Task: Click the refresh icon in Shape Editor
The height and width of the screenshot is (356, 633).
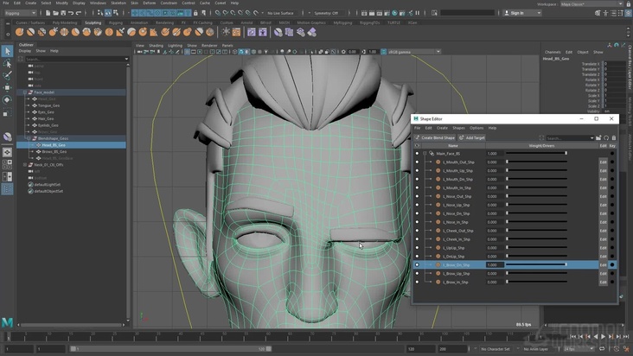Action: (606, 138)
